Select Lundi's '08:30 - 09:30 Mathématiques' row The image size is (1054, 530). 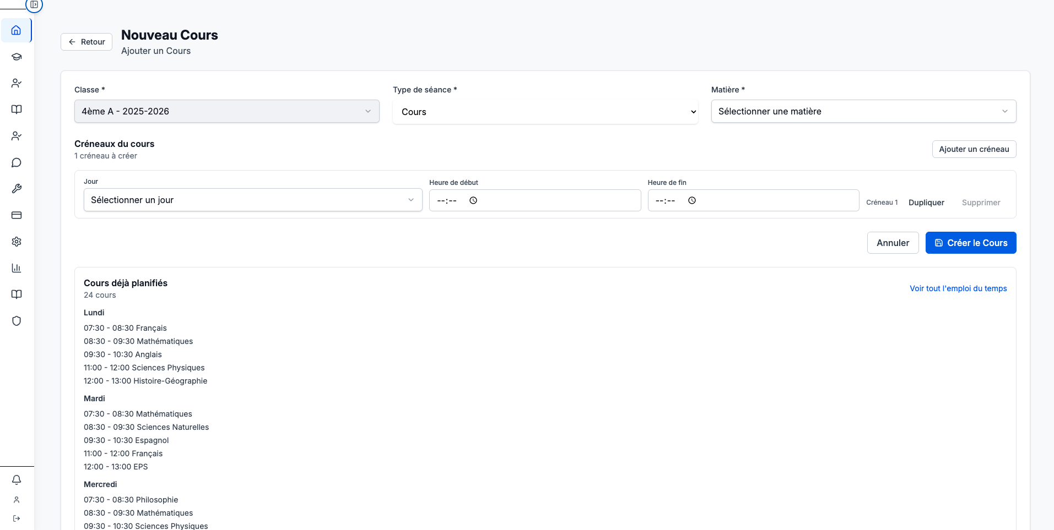(138, 341)
